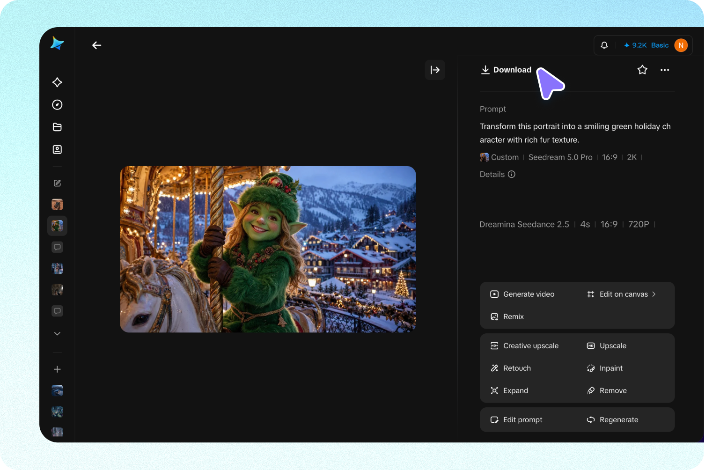Favorite the image with the star
The image size is (705, 470).
coord(642,70)
